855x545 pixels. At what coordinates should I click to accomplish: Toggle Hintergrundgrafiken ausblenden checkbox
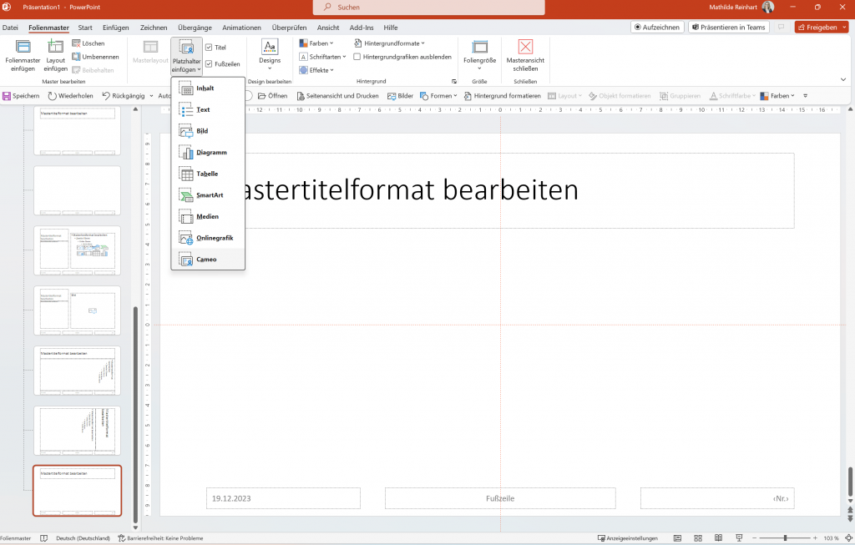[357, 57]
